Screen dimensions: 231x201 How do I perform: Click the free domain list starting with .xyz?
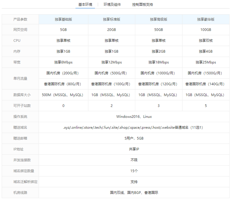pyautogui.click(x=134, y=127)
